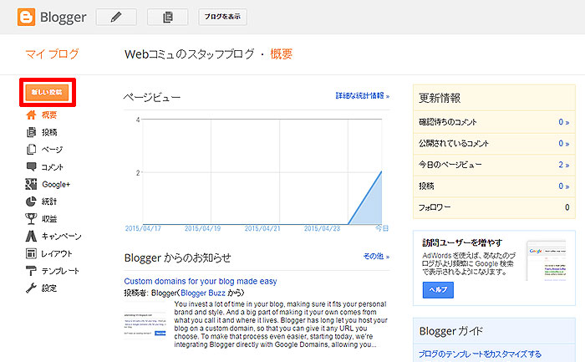This screenshot has height=362, width=585.
Task: Click the 概要 breadcrumb in page title
Action: tap(282, 54)
